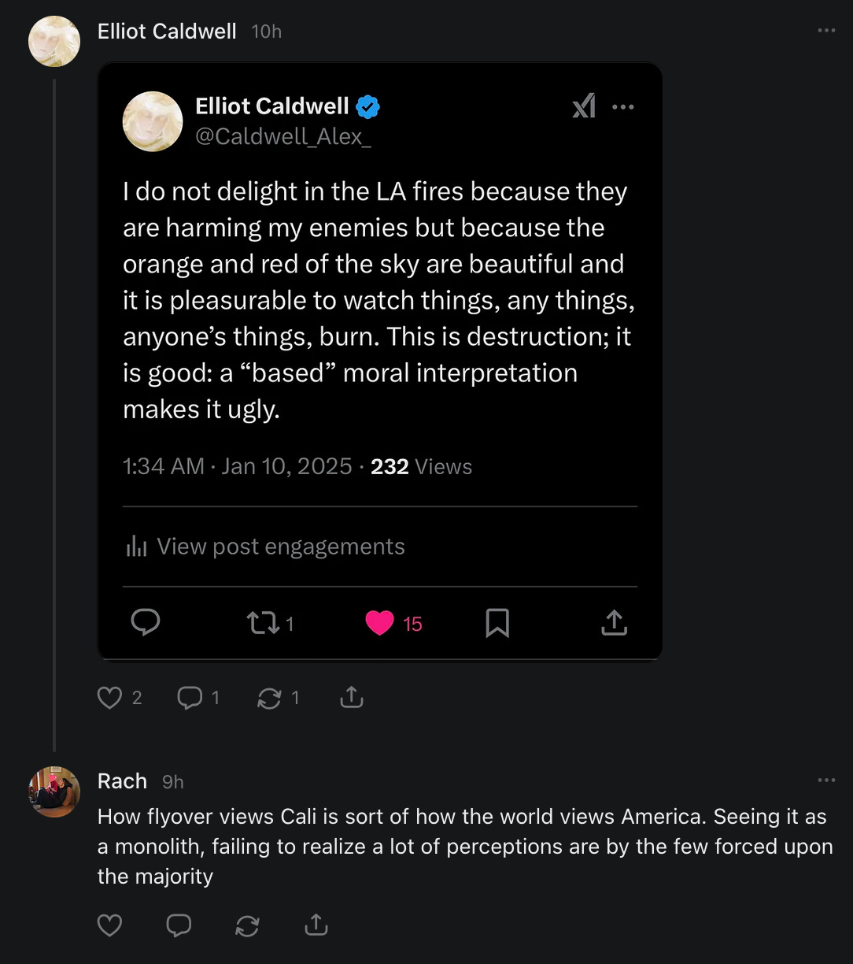
Task: Share Elliot Caldwell's outer post
Action: tap(351, 698)
